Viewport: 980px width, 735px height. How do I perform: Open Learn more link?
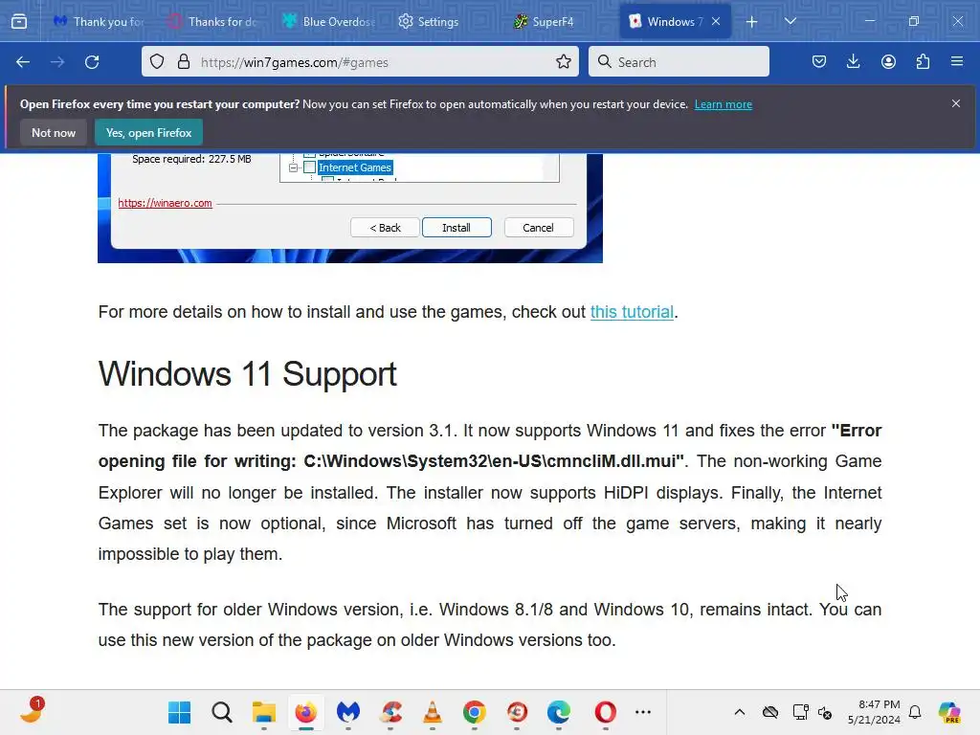[x=724, y=104]
